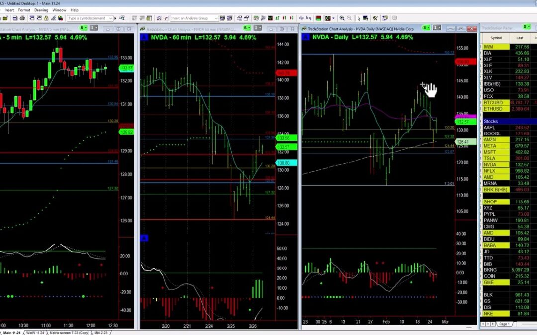Open the S dropdown on RadarScreen window
Image resolution: width=537 pixels, height=335 pixels.
click(525, 28)
